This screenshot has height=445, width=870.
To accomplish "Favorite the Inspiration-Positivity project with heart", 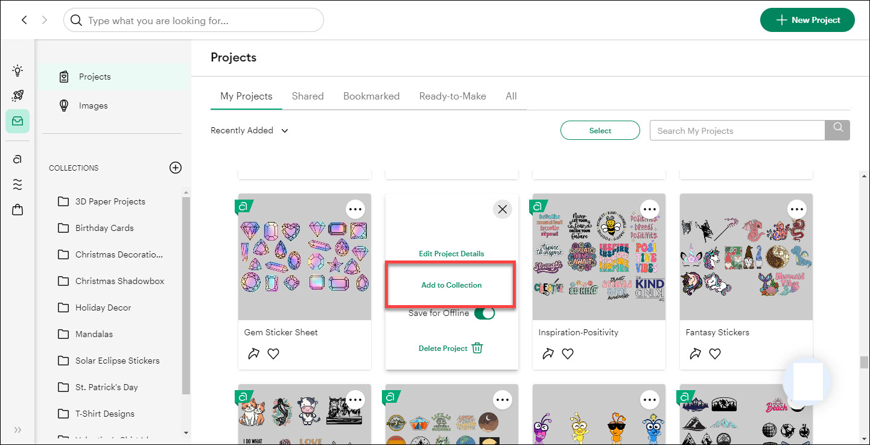I will point(568,354).
